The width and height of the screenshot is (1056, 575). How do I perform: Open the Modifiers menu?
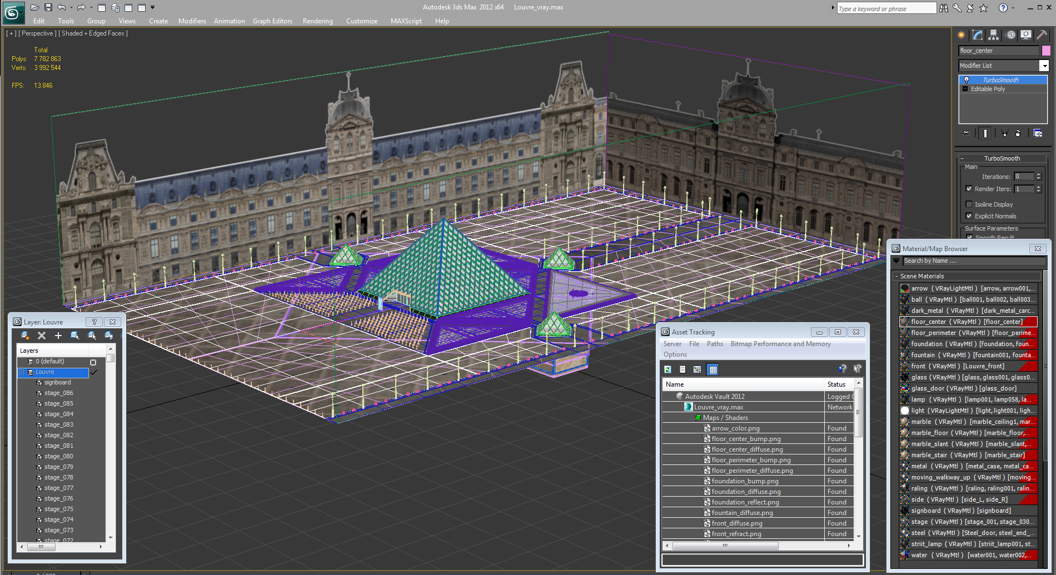point(192,21)
